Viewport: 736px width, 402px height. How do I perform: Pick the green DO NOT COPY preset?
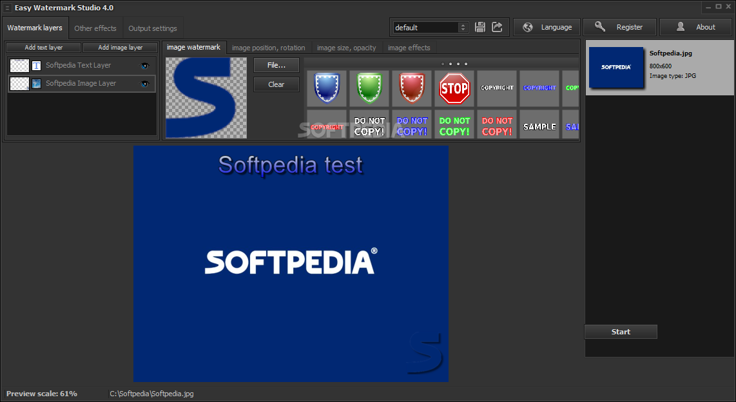454,124
